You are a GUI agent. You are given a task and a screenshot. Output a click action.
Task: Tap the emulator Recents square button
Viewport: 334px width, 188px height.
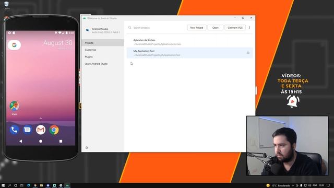[61, 141]
